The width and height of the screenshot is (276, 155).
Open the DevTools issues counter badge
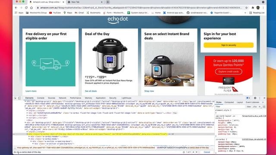248,98
